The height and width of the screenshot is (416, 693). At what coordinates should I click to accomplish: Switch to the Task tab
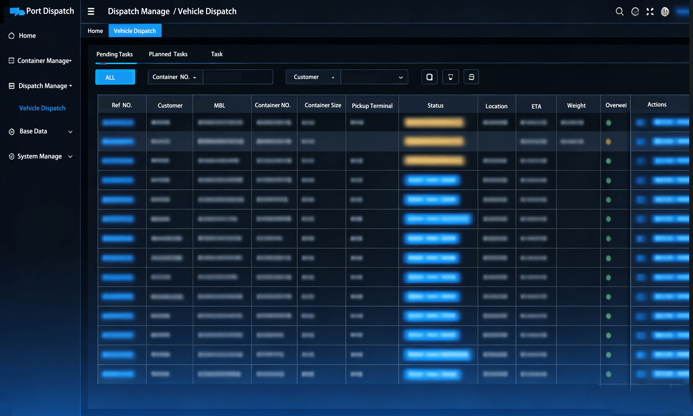point(216,54)
